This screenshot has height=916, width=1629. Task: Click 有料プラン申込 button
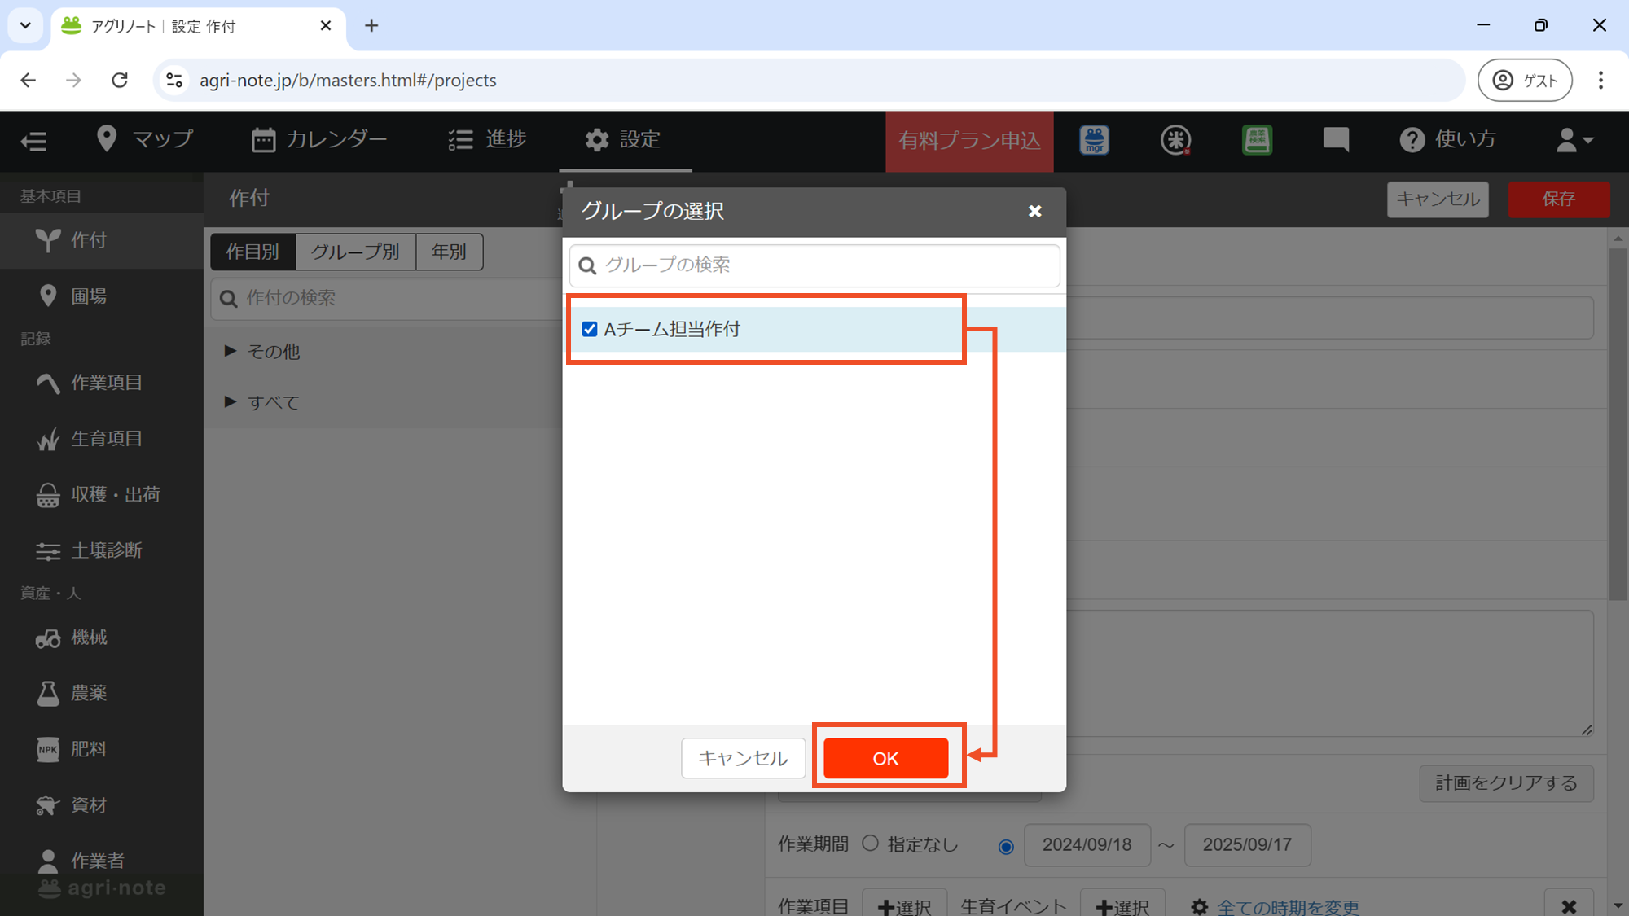coord(969,141)
